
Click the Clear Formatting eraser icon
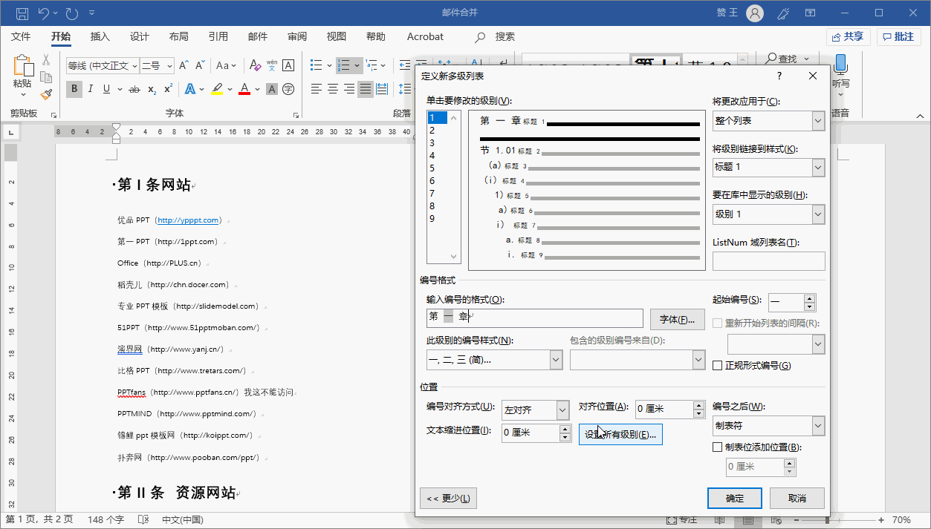(255, 66)
